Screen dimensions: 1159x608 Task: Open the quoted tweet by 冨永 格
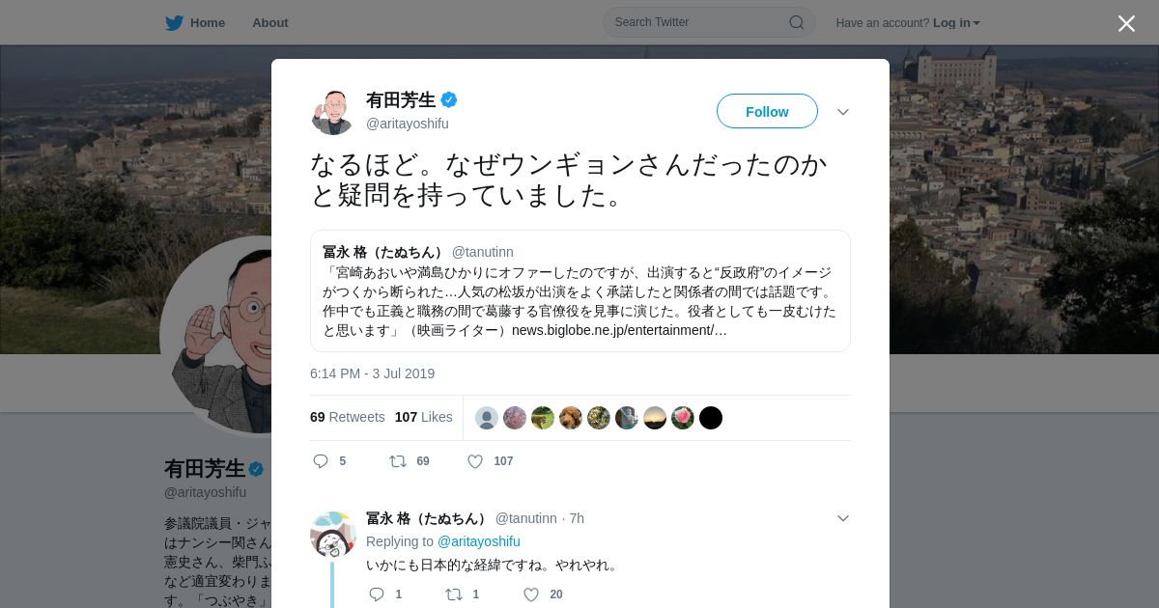[x=580, y=290]
